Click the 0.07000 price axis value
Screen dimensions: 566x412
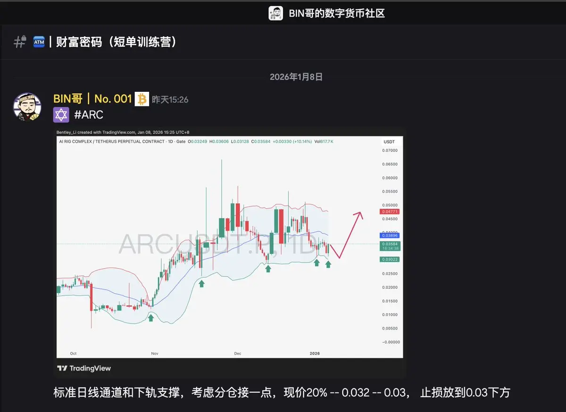click(x=389, y=151)
